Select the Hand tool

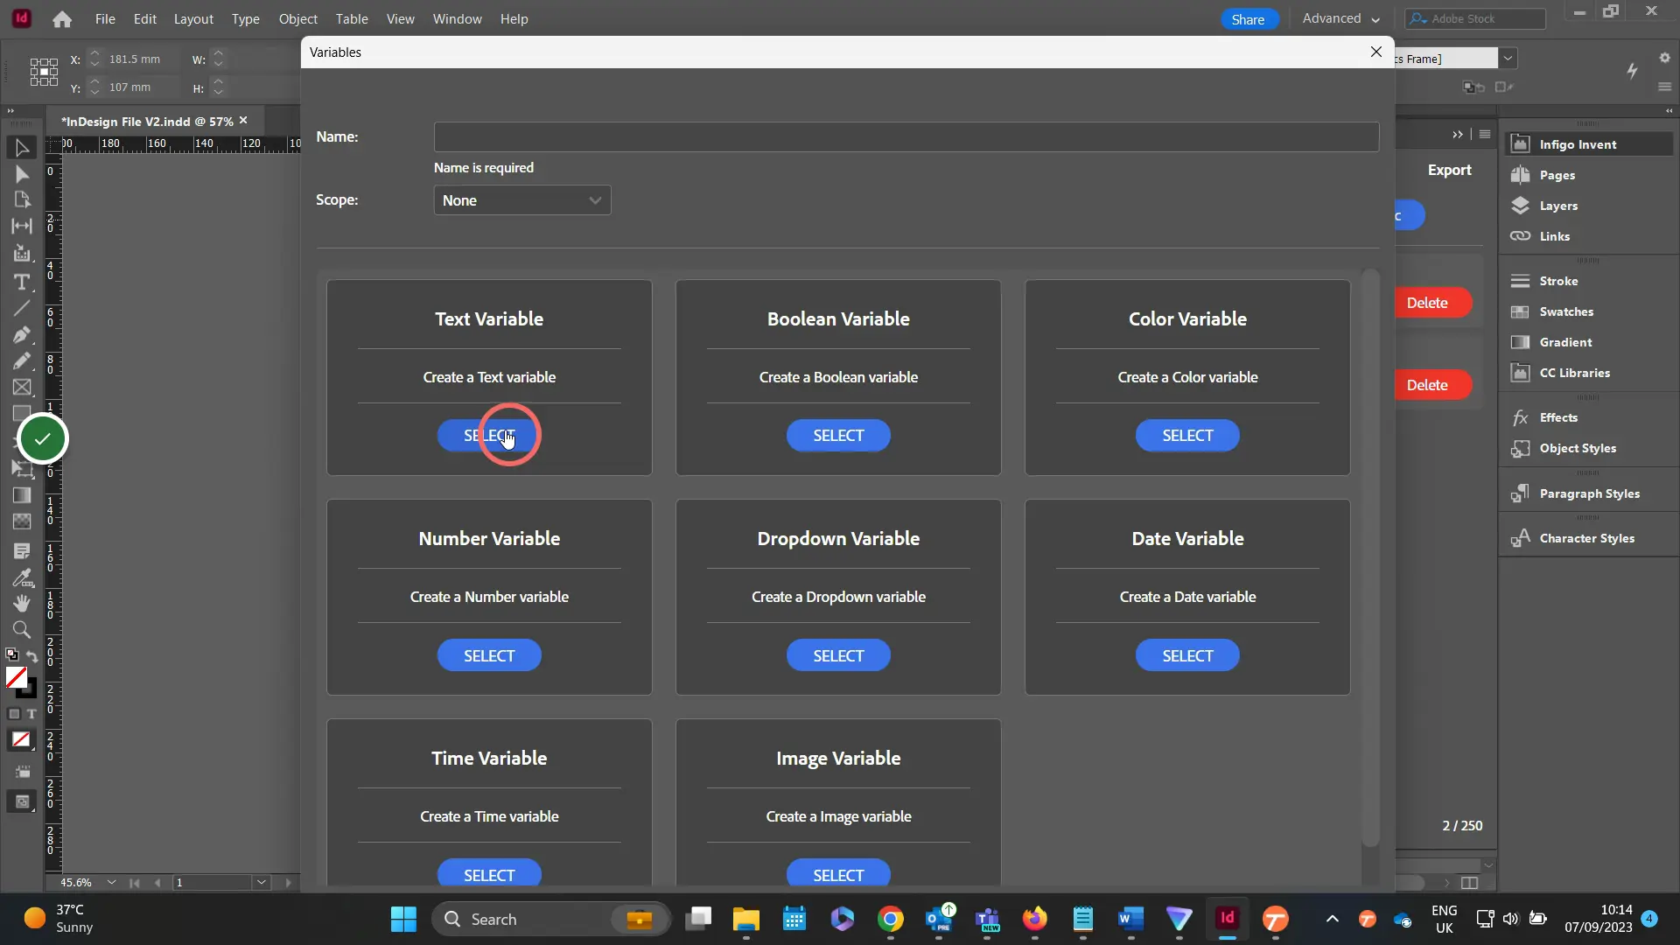point(22,603)
